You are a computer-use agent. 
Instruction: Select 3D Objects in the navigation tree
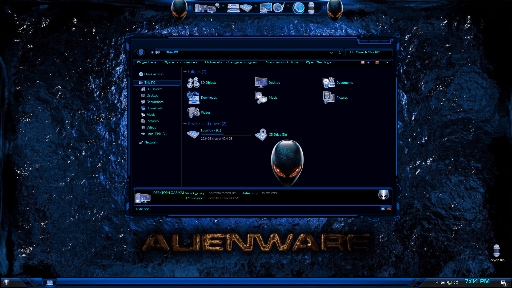(x=152, y=89)
